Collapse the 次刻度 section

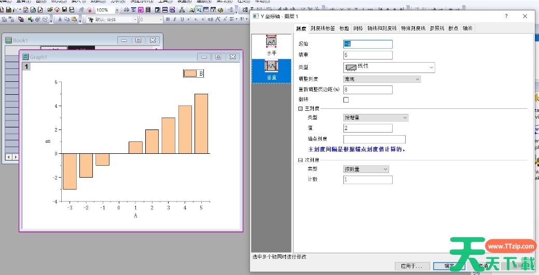click(300, 161)
